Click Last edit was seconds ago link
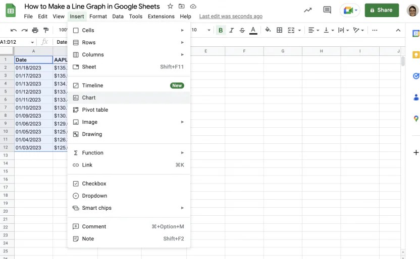 click(x=231, y=17)
